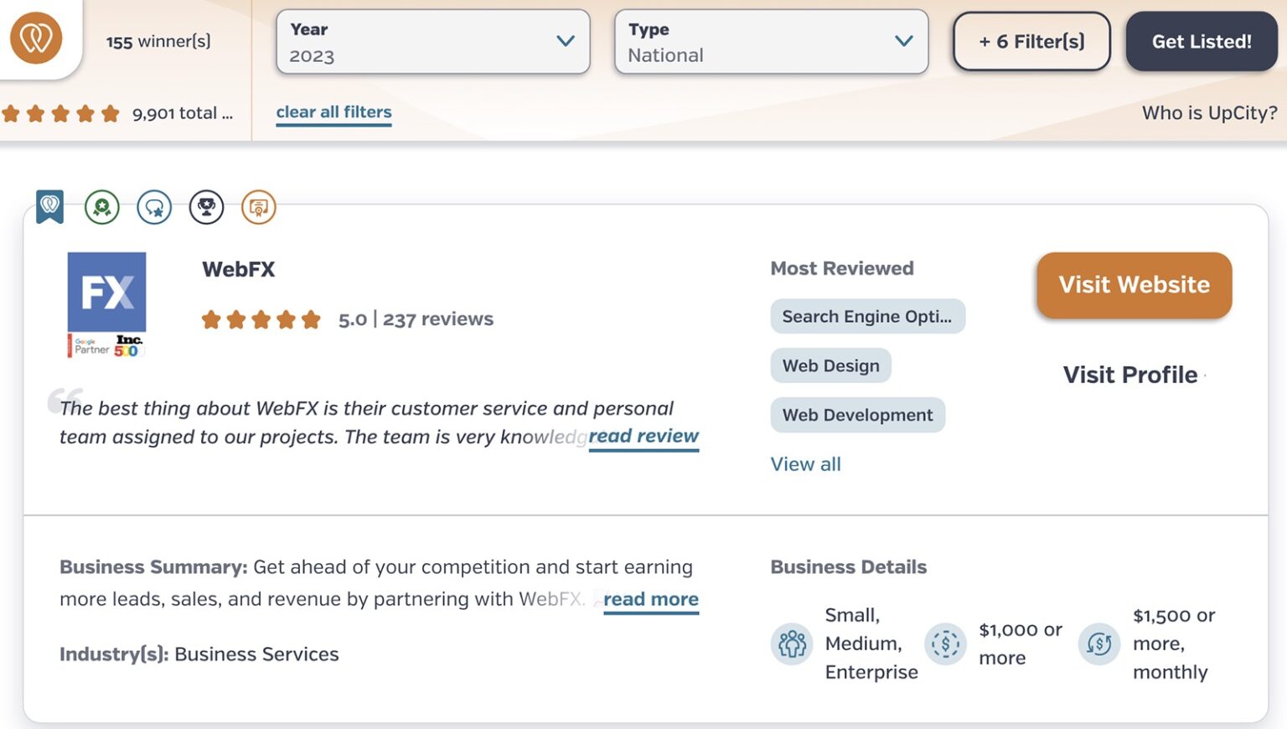
Task: Click the dollar minimum project icon
Action: [x=945, y=644]
